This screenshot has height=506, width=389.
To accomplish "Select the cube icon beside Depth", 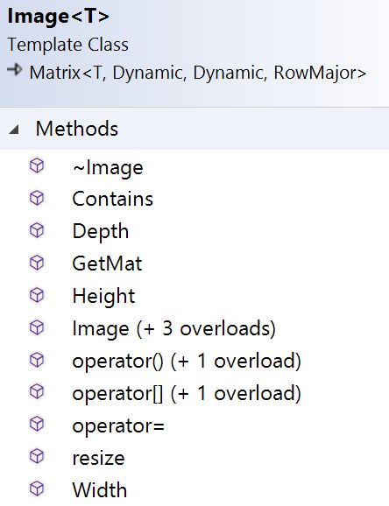I will [x=37, y=230].
